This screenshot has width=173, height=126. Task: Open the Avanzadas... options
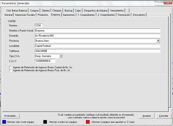tap(11, 116)
